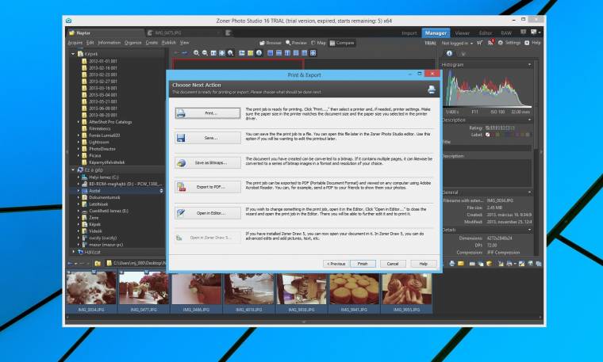This screenshot has width=603, height=362.
Task: Expand the Asztal folder arrow
Action: pyautogui.click(x=79, y=191)
